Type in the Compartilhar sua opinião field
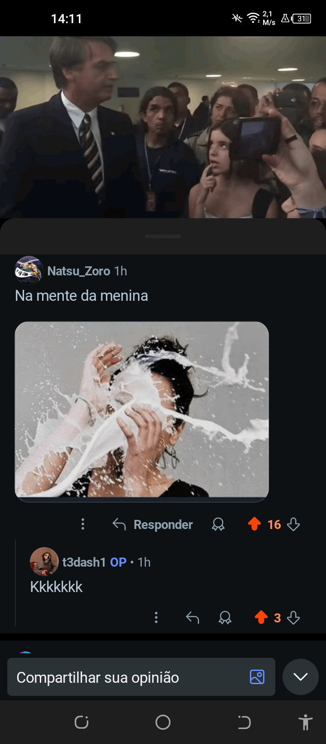Image resolution: width=326 pixels, height=744 pixels. coord(127,677)
